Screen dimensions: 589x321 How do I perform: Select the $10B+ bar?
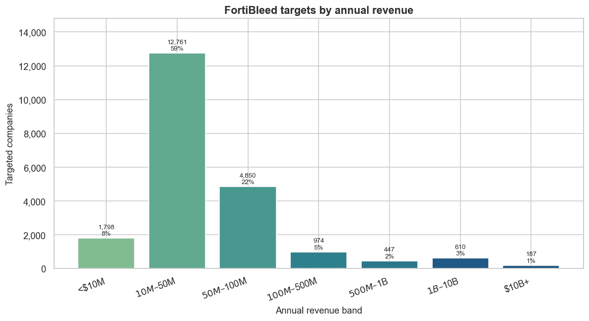point(531,267)
